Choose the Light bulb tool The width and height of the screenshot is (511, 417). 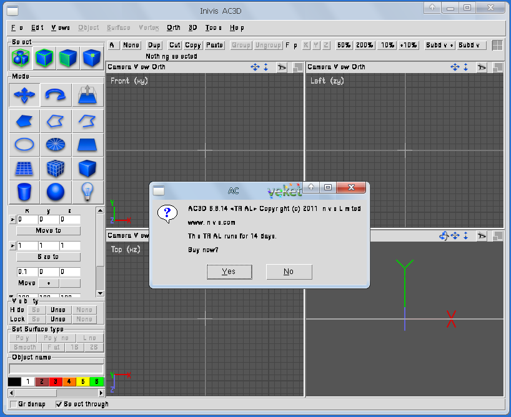[x=87, y=192]
